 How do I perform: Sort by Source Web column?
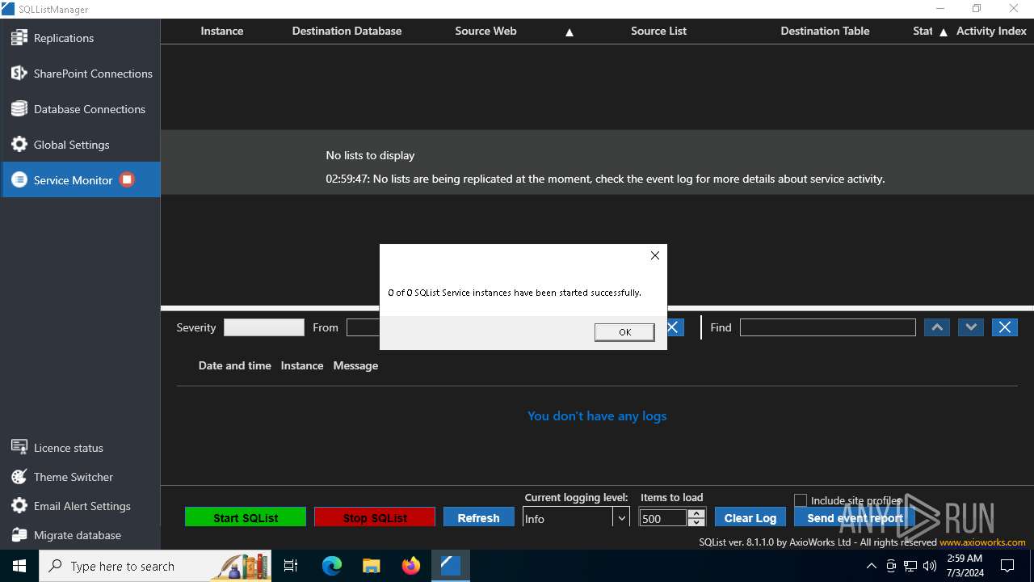click(x=485, y=31)
